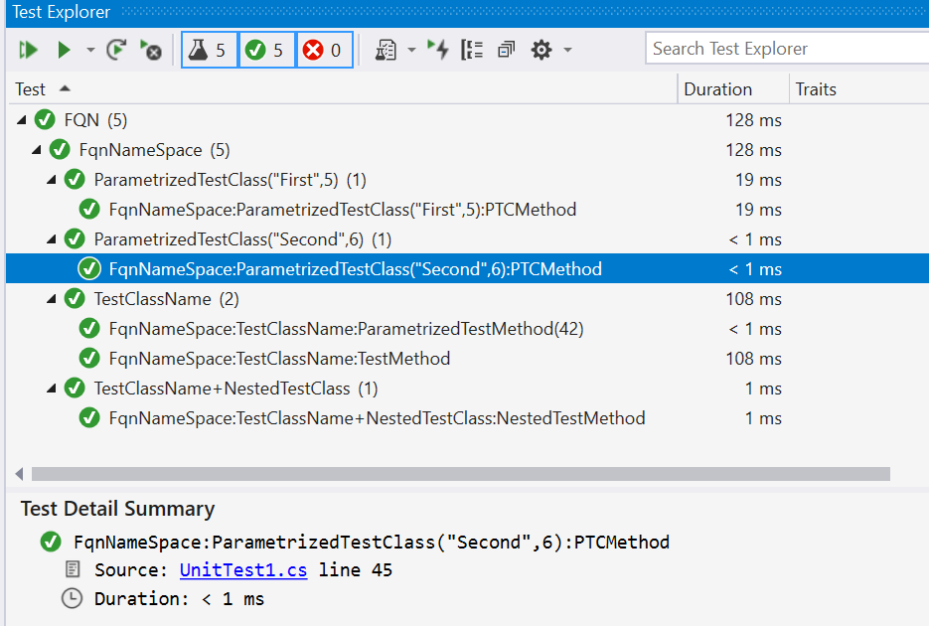Open the Group By options
This screenshot has height=626, width=929.
pyautogui.click(x=472, y=50)
